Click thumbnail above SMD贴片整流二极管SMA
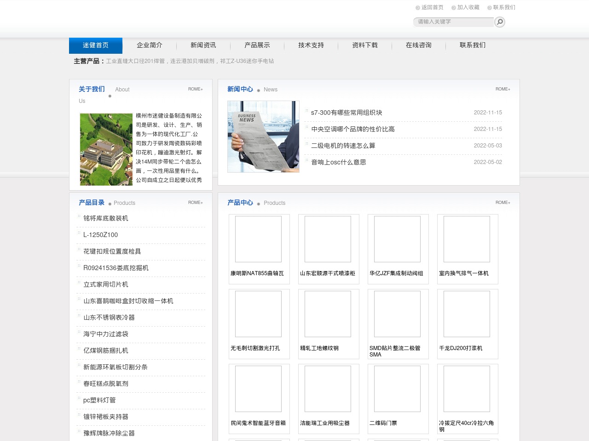This screenshot has height=441, width=589. coord(397,314)
